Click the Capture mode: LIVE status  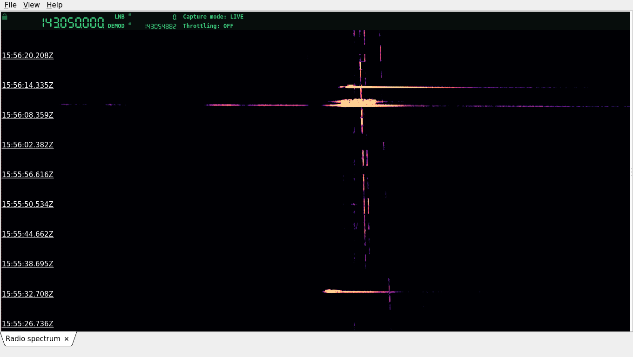[x=213, y=17]
